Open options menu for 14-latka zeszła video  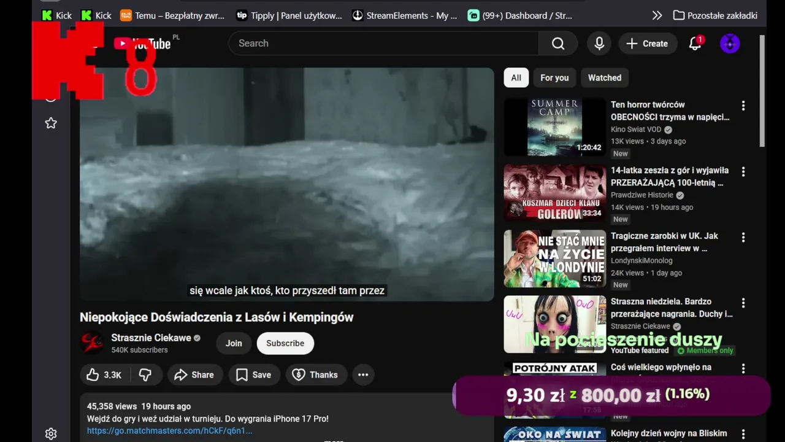click(743, 171)
